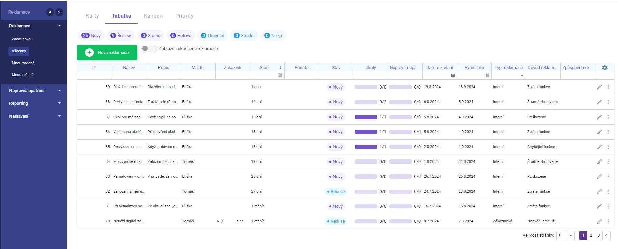Viewport: 618px width, 249px height.
Task: Edit row 35 with pencil icon
Action: click(599, 147)
